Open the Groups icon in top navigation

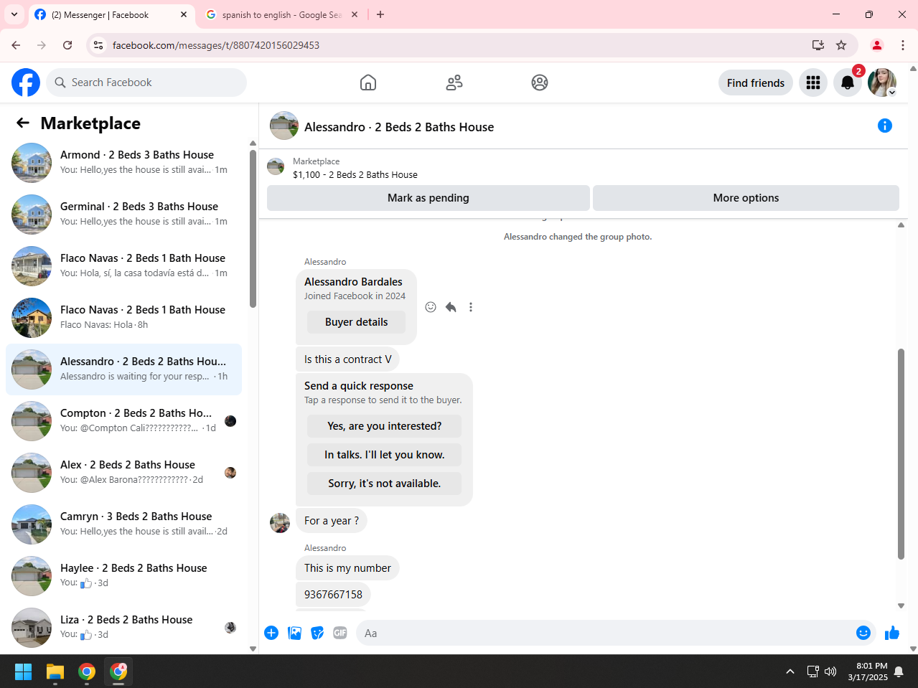pos(540,83)
